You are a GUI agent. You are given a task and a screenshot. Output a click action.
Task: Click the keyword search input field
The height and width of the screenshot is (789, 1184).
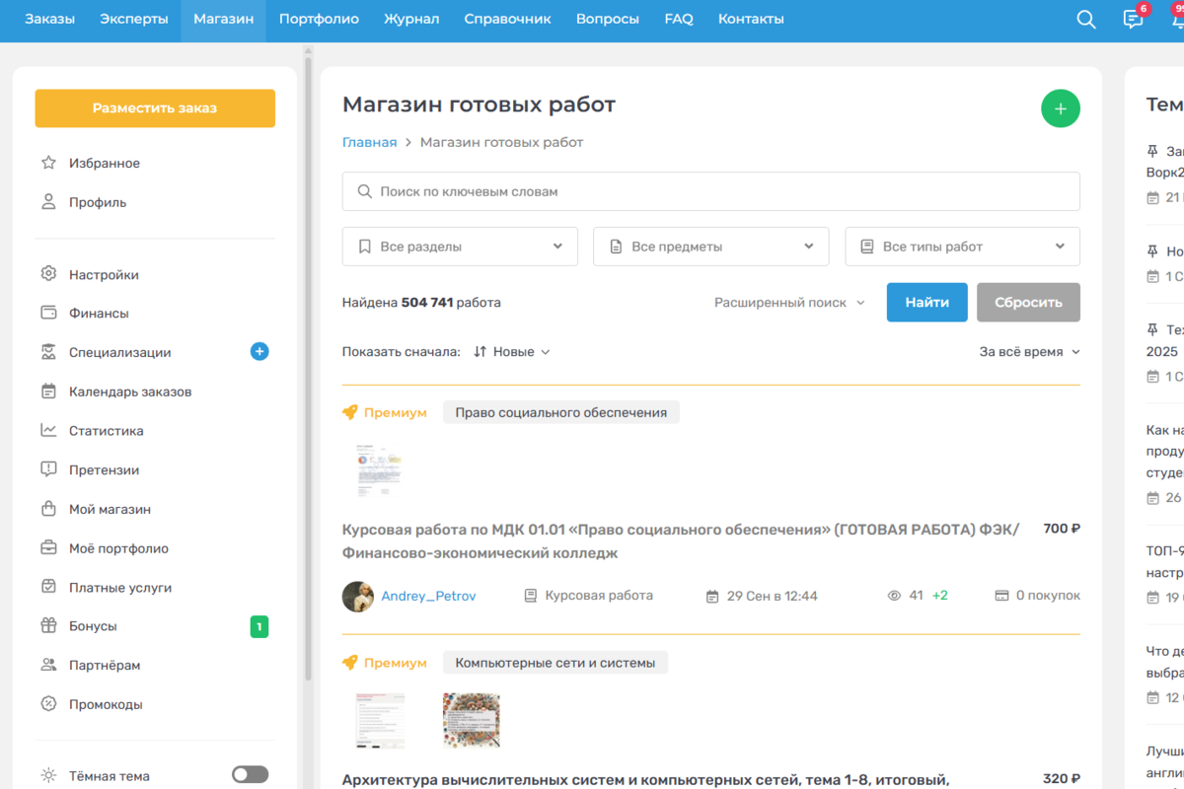710,191
